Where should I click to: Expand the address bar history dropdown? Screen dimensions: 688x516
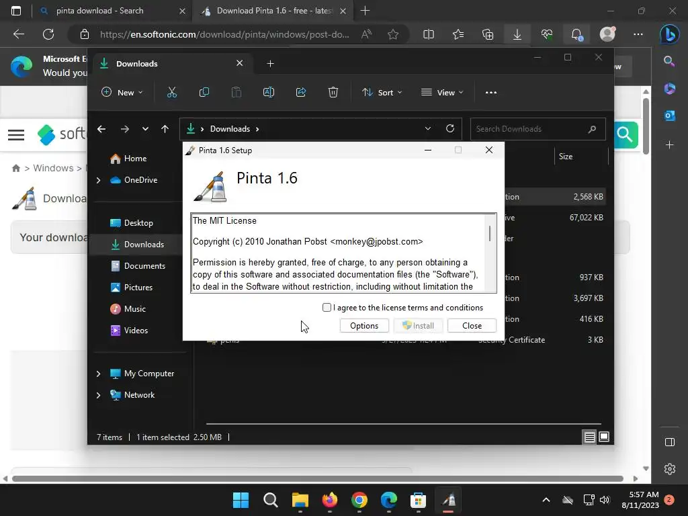point(428,128)
